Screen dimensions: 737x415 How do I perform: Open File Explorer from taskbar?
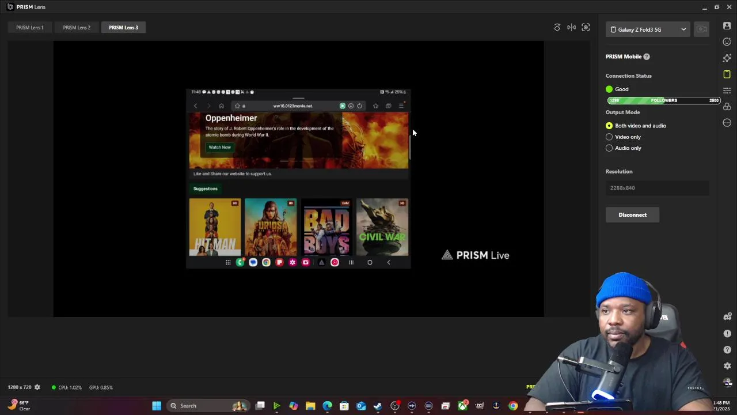(x=310, y=406)
